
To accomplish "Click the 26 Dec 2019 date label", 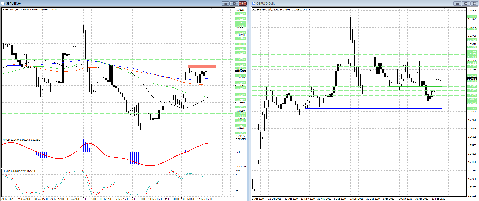I will [373, 199].
